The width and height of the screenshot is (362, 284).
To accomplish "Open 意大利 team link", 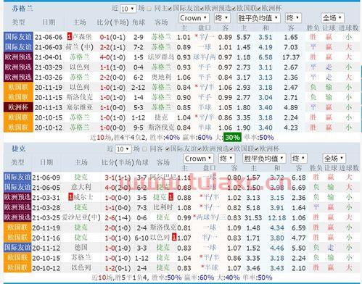I will tap(81, 187).
